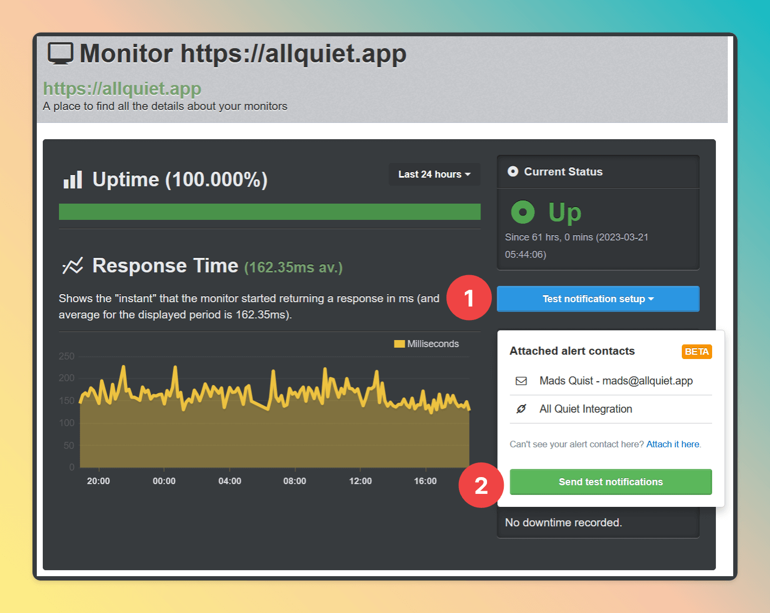Open the Attach it here link
The height and width of the screenshot is (613, 770).
pos(673,444)
